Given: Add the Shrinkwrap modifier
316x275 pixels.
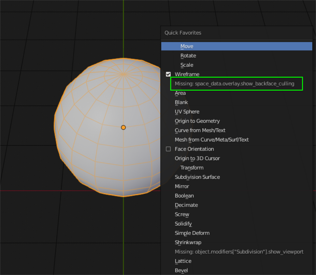Looking at the screenshot, I should point(237,242).
